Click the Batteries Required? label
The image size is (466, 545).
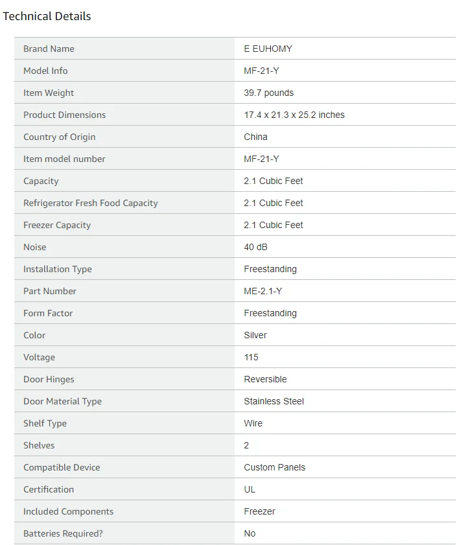point(63,533)
